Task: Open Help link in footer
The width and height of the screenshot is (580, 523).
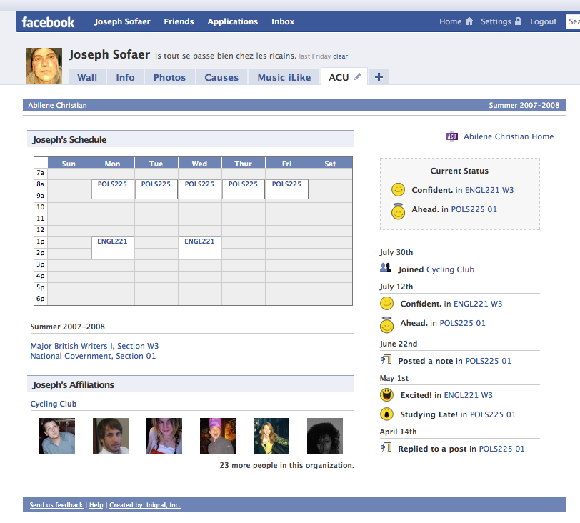Action: (x=96, y=505)
